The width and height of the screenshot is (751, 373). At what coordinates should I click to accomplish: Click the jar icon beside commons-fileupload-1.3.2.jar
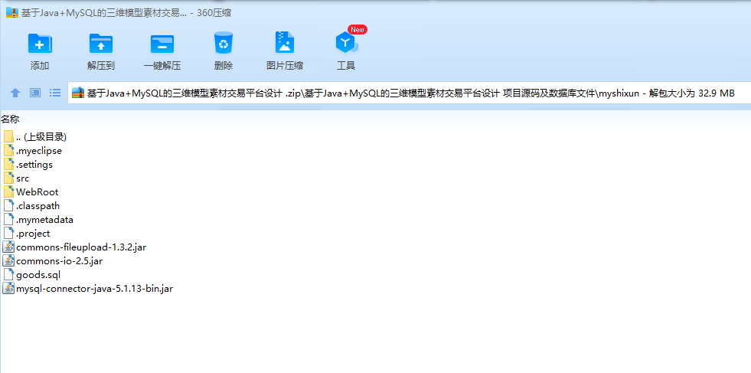(x=8, y=247)
